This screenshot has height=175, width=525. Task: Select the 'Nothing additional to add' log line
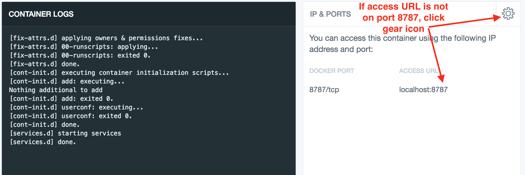pyautogui.click(x=56, y=90)
